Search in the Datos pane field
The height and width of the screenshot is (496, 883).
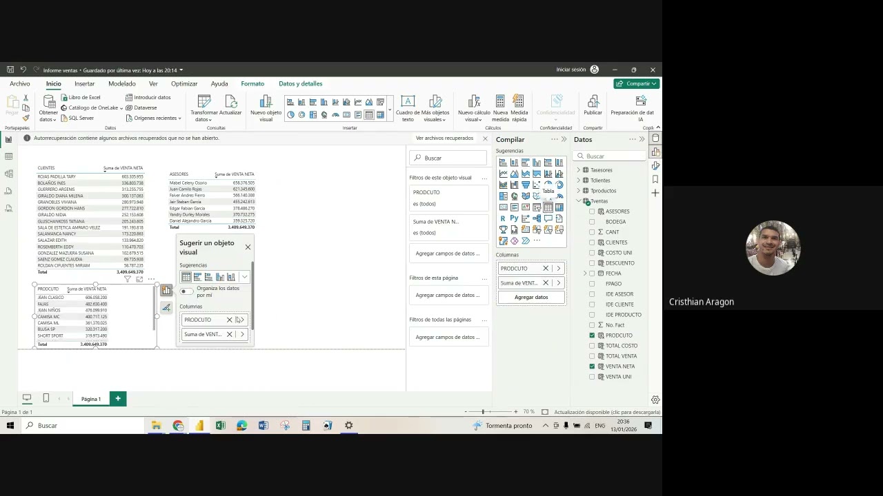click(x=611, y=156)
